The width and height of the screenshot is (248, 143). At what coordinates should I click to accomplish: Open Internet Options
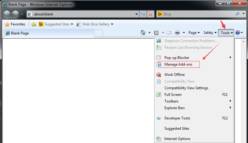click(194, 139)
